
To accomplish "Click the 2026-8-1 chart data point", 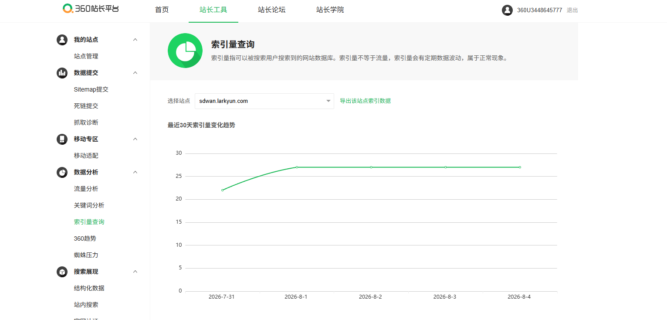I will pyautogui.click(x=297, y=167).
